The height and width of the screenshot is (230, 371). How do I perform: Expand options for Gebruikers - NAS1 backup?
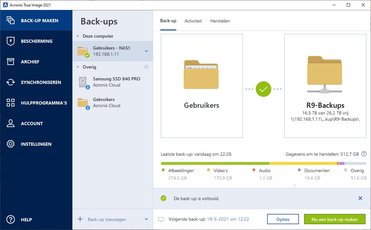click(x=146, y=51)
